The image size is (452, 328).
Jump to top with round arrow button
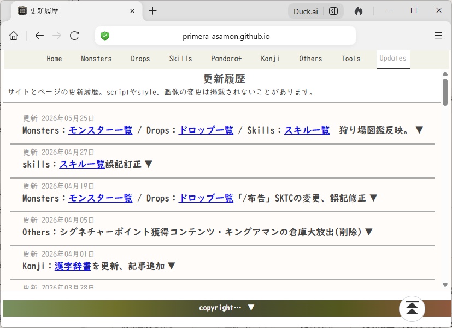point(412,309)
